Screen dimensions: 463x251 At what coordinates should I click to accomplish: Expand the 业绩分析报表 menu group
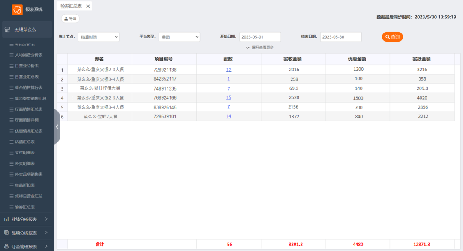pos(26,219)
